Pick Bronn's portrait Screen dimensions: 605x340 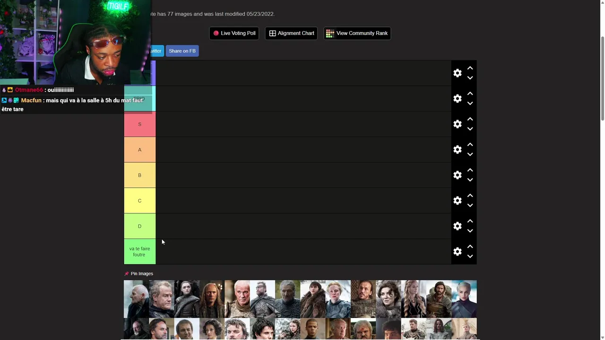(363, 299)
